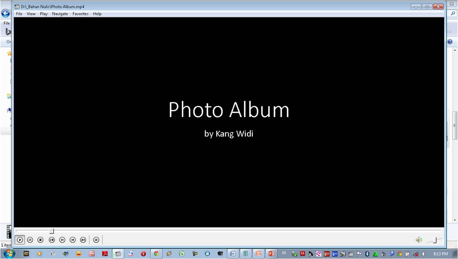The height and width of the screenshot is (259, 458).
Task: Skip to the next file
Action: pos(83,239)
